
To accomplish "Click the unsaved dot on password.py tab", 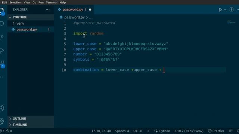I will coord(90,10).
